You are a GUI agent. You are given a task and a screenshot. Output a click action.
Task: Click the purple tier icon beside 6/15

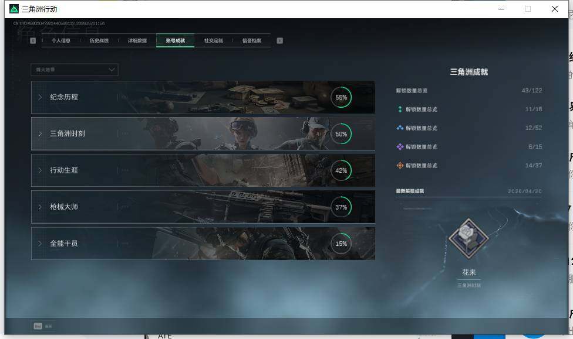pyautogui.click(x=400, y=146)
